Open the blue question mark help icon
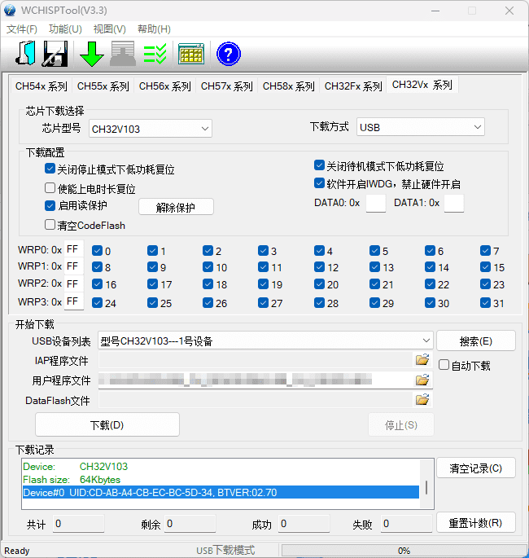529x558 pixels. [229, 54]
